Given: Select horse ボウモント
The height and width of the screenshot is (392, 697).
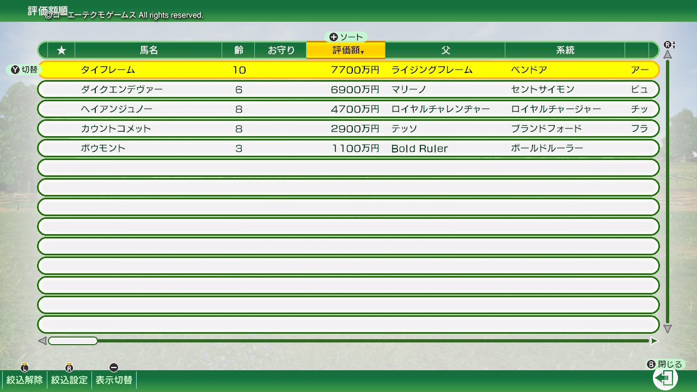Looking at the screenshot, I should [x=103, y=148].
